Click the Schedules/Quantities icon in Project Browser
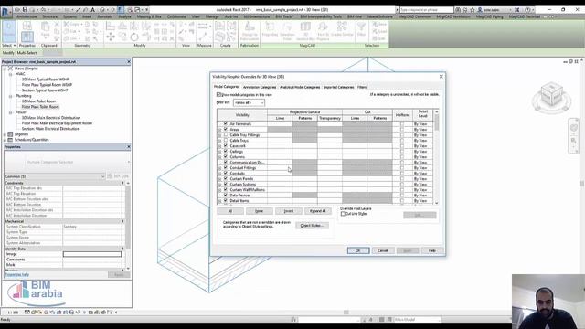Image resolution: width=585 pixels, height=329 pixels. pyautogui.click(x=10, y=140)
